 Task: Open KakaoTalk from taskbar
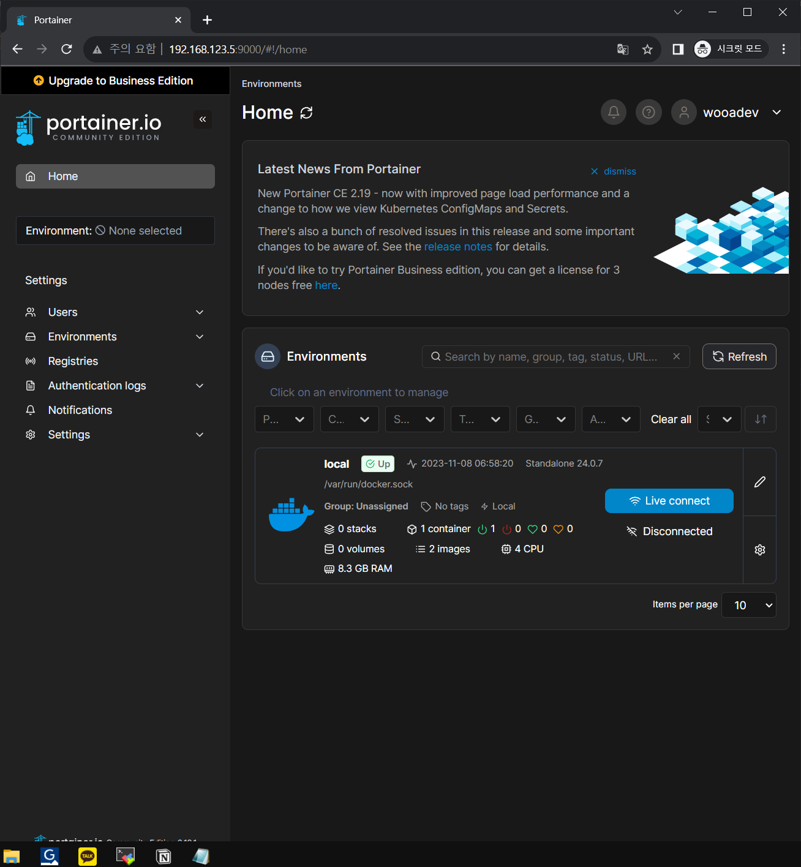[x=88, y=856]
